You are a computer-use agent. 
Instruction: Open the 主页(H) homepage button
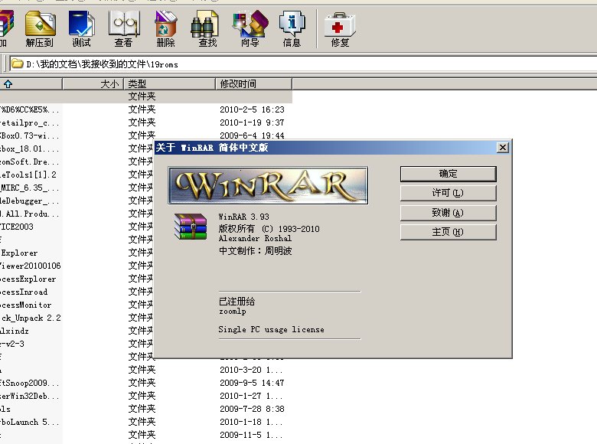448,232
